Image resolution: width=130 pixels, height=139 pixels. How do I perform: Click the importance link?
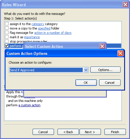pyautogui.click(x=32, y=37)
